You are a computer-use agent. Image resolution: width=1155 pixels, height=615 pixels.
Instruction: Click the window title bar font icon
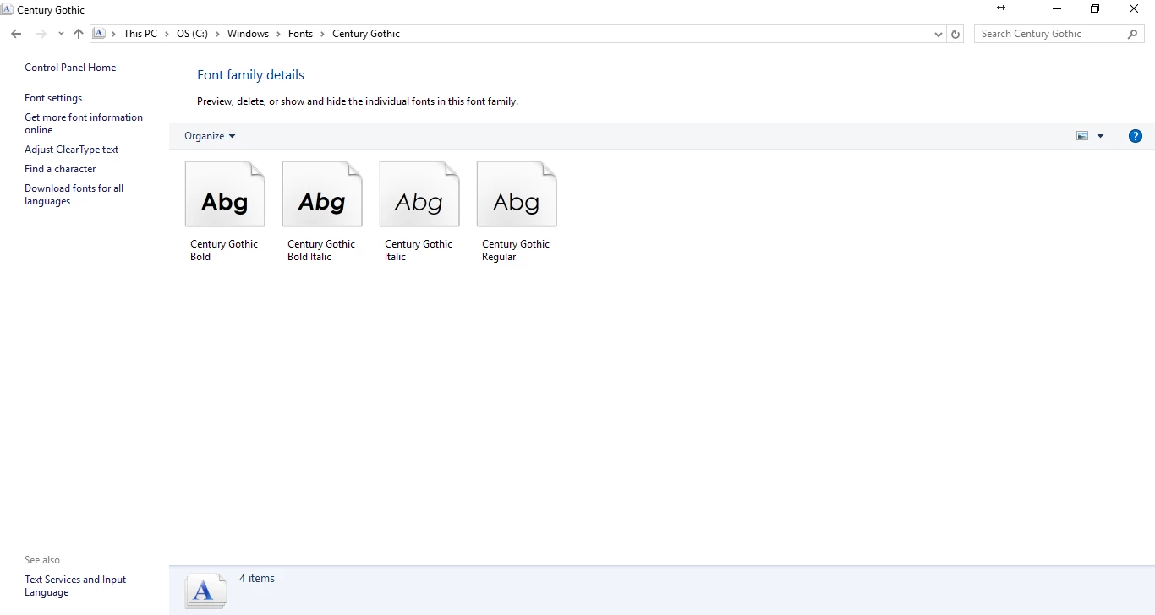(7, 9)
